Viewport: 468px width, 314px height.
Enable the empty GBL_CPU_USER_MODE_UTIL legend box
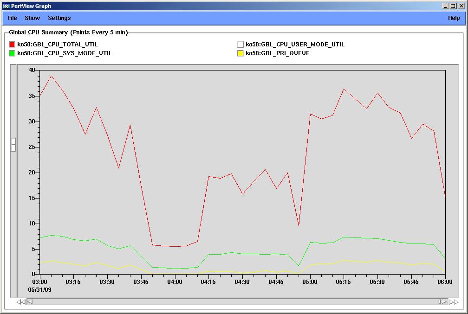[x=240, y=45]
